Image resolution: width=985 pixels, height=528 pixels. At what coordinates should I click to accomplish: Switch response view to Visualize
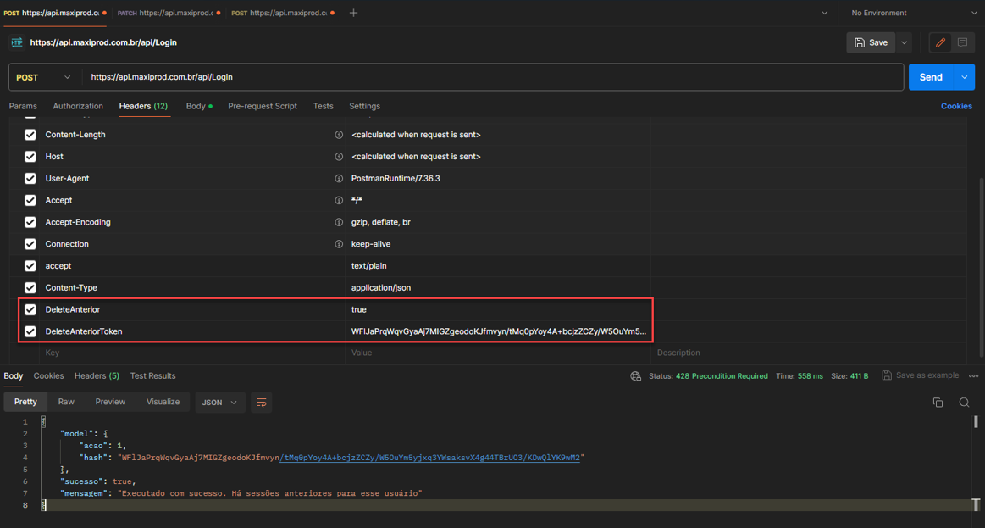coord(163,402)
